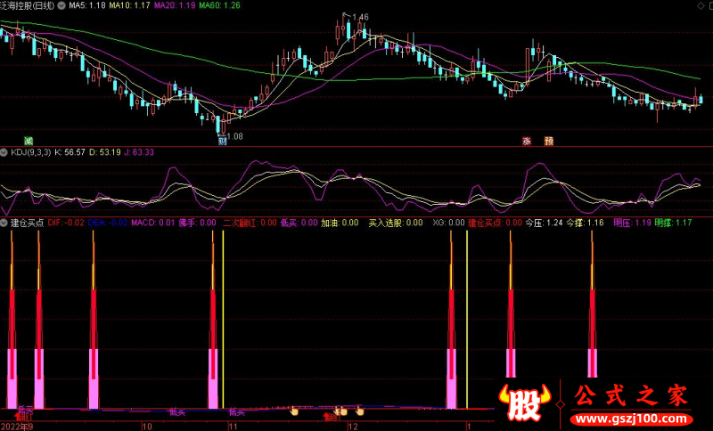713x431 pixels.
Task: Click the KDJ(9,3,3) indicator name
Action: coord(30,152)
